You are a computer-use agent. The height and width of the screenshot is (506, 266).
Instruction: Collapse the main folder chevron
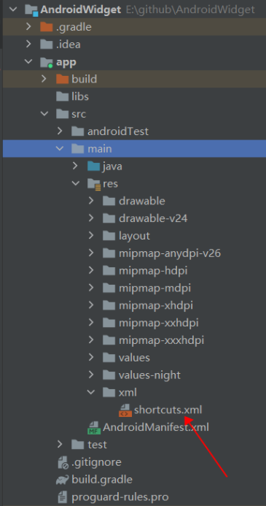pos(60,149)
